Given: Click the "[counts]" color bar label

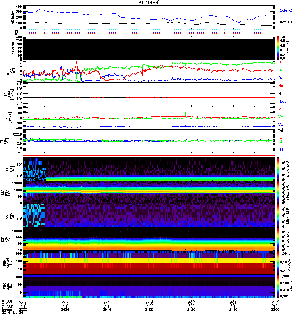Looking at the screenshot, I should [287, 48].
